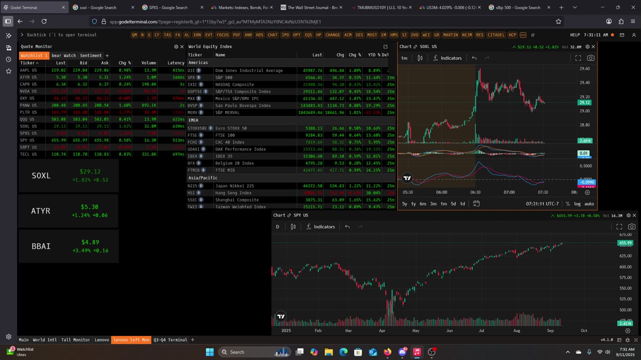Click the link icon beside Chart SPY US

(289, 215)
